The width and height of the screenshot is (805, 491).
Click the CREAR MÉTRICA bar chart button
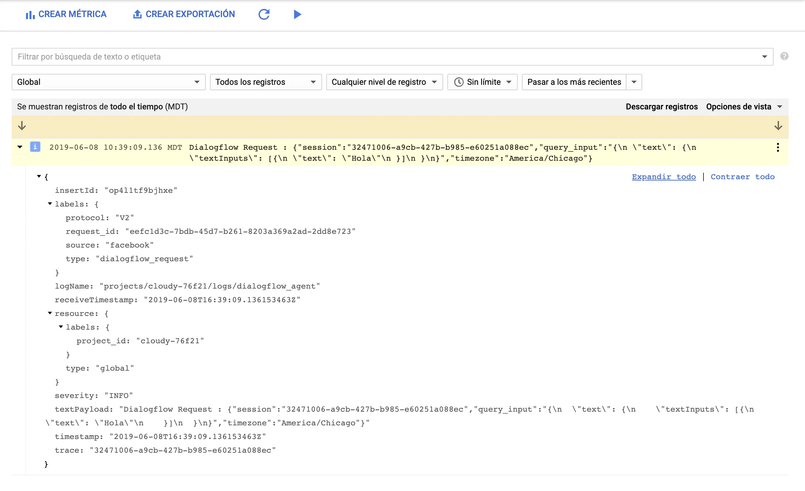(x=66, y=14)
